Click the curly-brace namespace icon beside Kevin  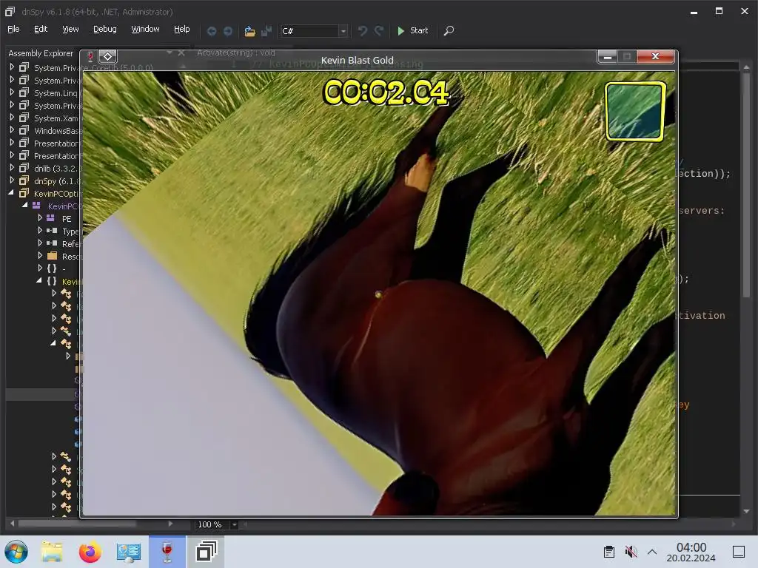click(x=53, y=281)
